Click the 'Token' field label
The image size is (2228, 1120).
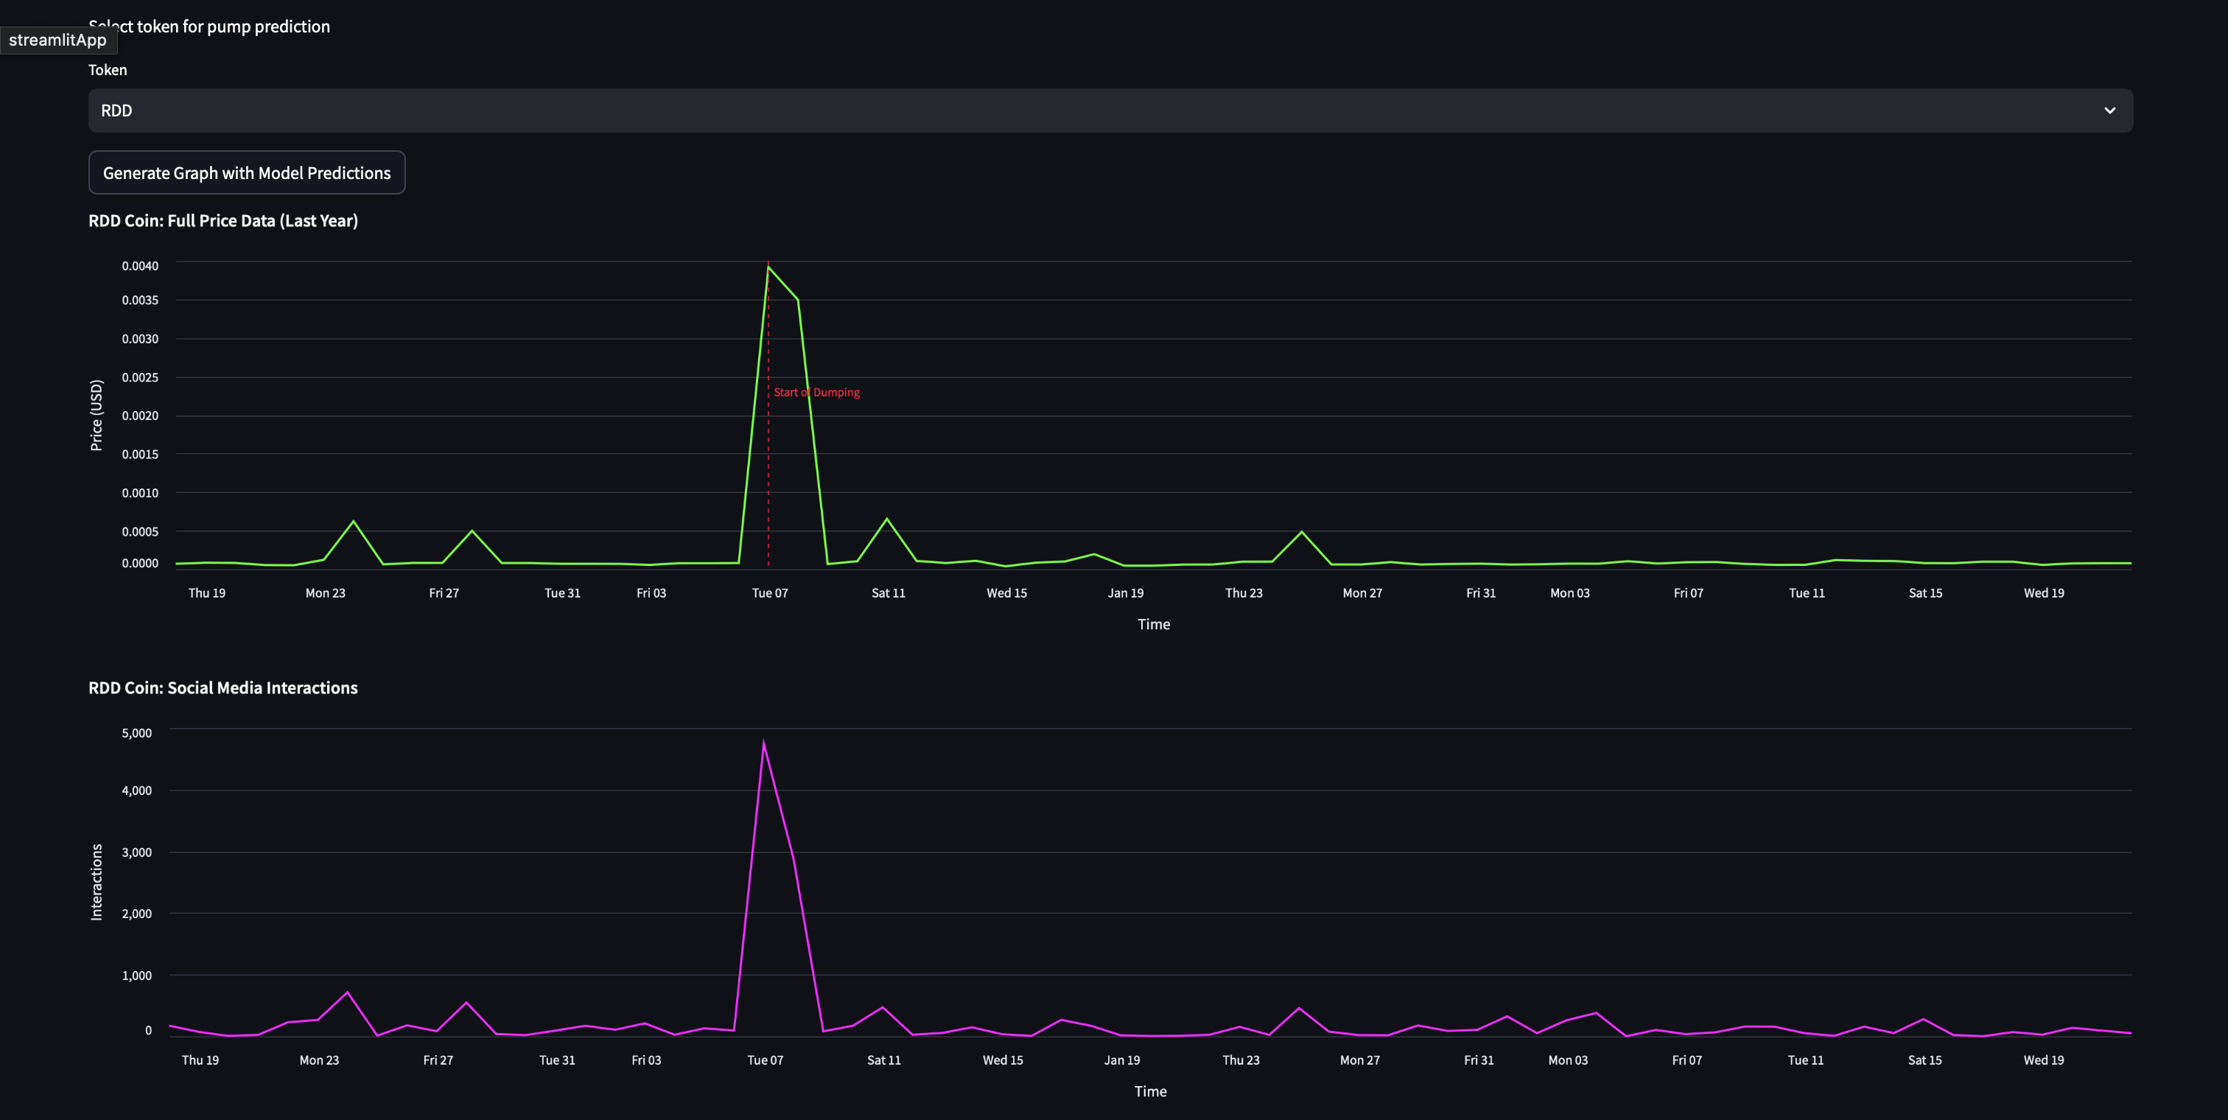pos(108,70)
